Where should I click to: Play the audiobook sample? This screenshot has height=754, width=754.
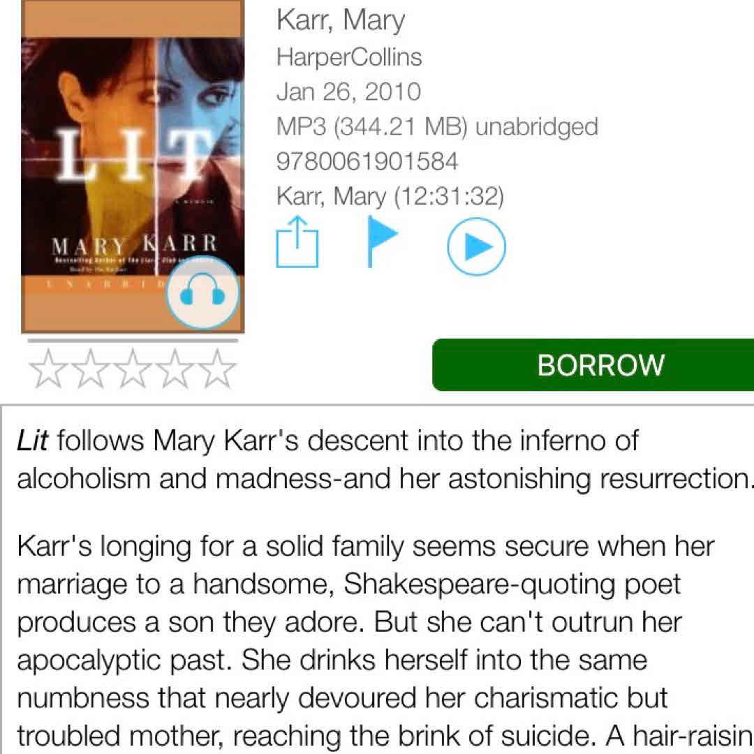coord(476,246)
